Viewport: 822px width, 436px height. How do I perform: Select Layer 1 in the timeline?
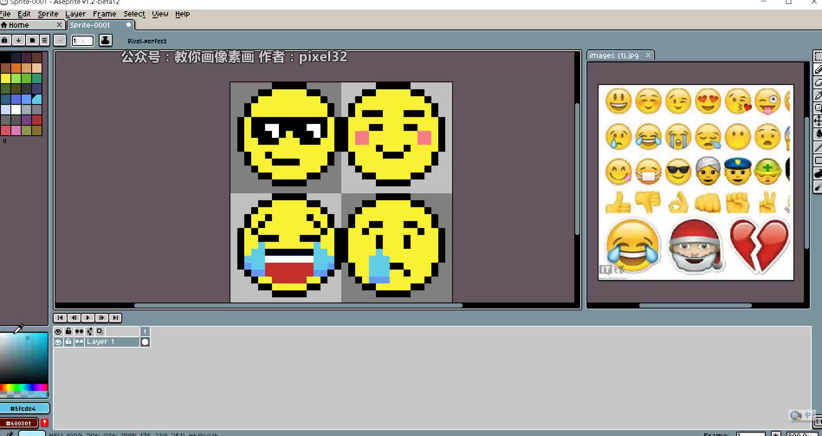[x=112, y=342]
